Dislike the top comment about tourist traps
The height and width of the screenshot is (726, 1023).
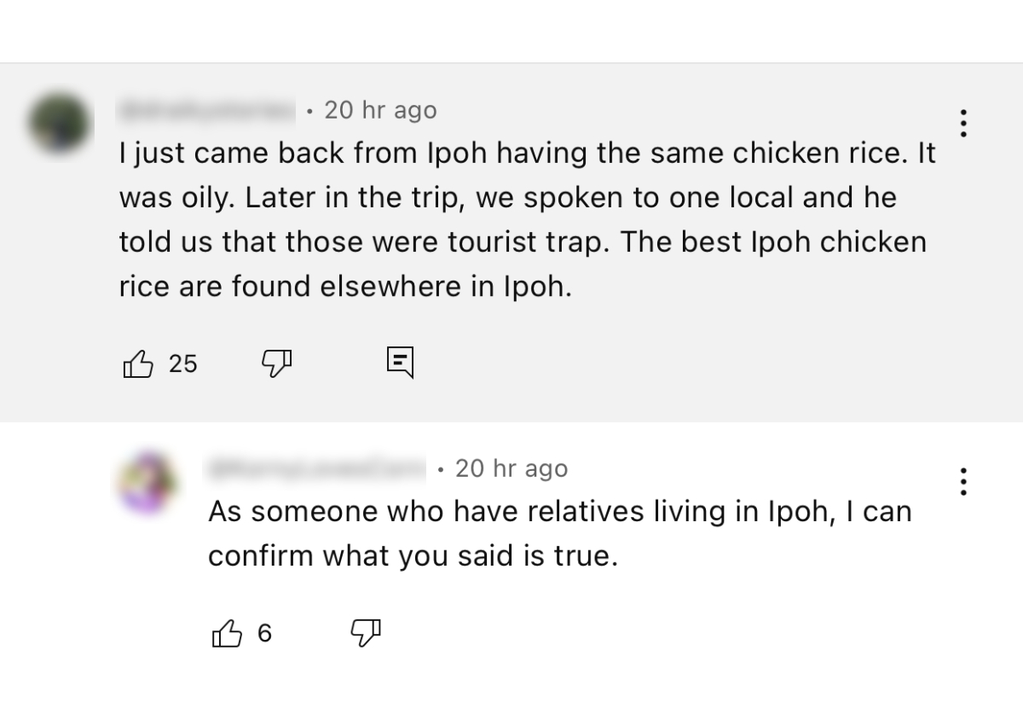pyautogui.click(x=276, y=364)
